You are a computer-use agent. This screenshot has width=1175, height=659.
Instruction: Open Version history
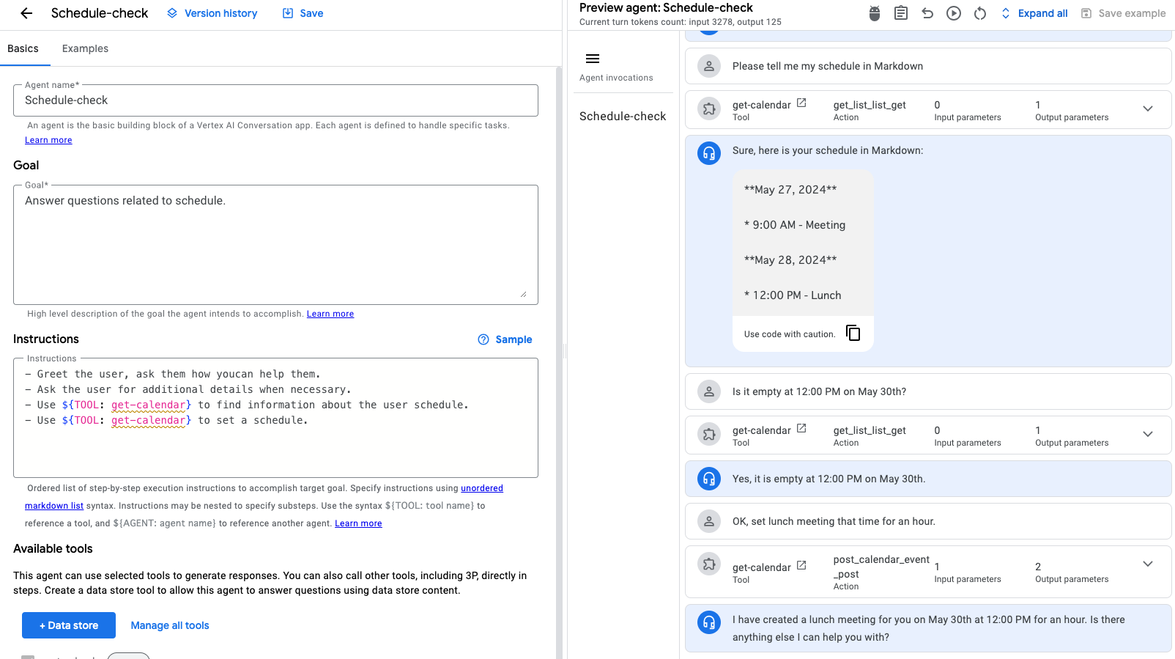[212, 13]
